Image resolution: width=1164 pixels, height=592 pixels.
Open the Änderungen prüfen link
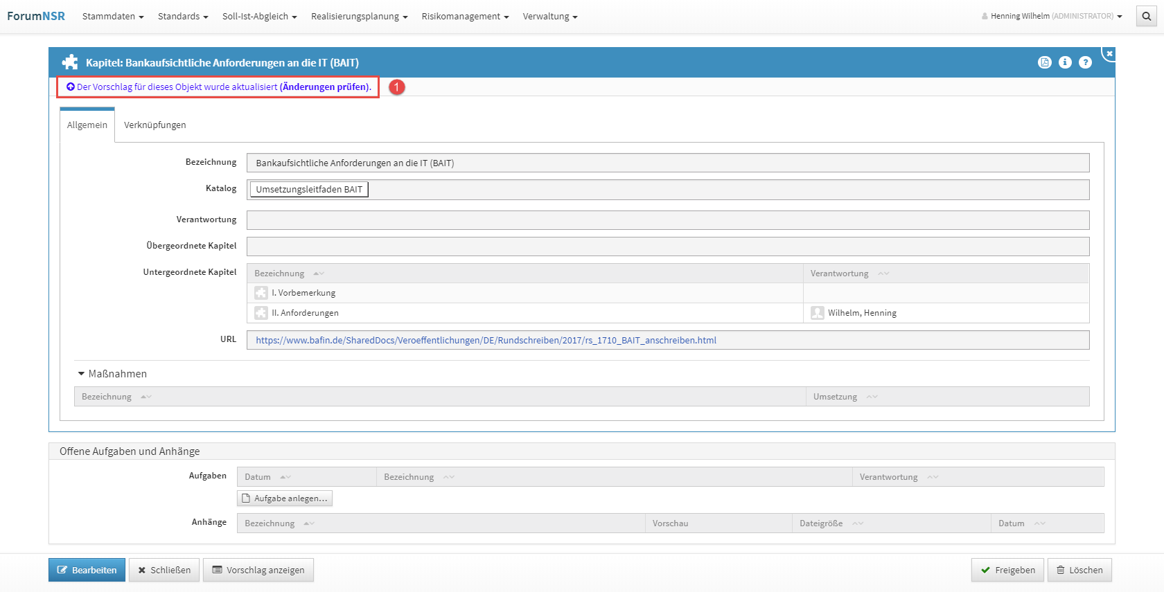pyautogui.click(x=326, y=87)
